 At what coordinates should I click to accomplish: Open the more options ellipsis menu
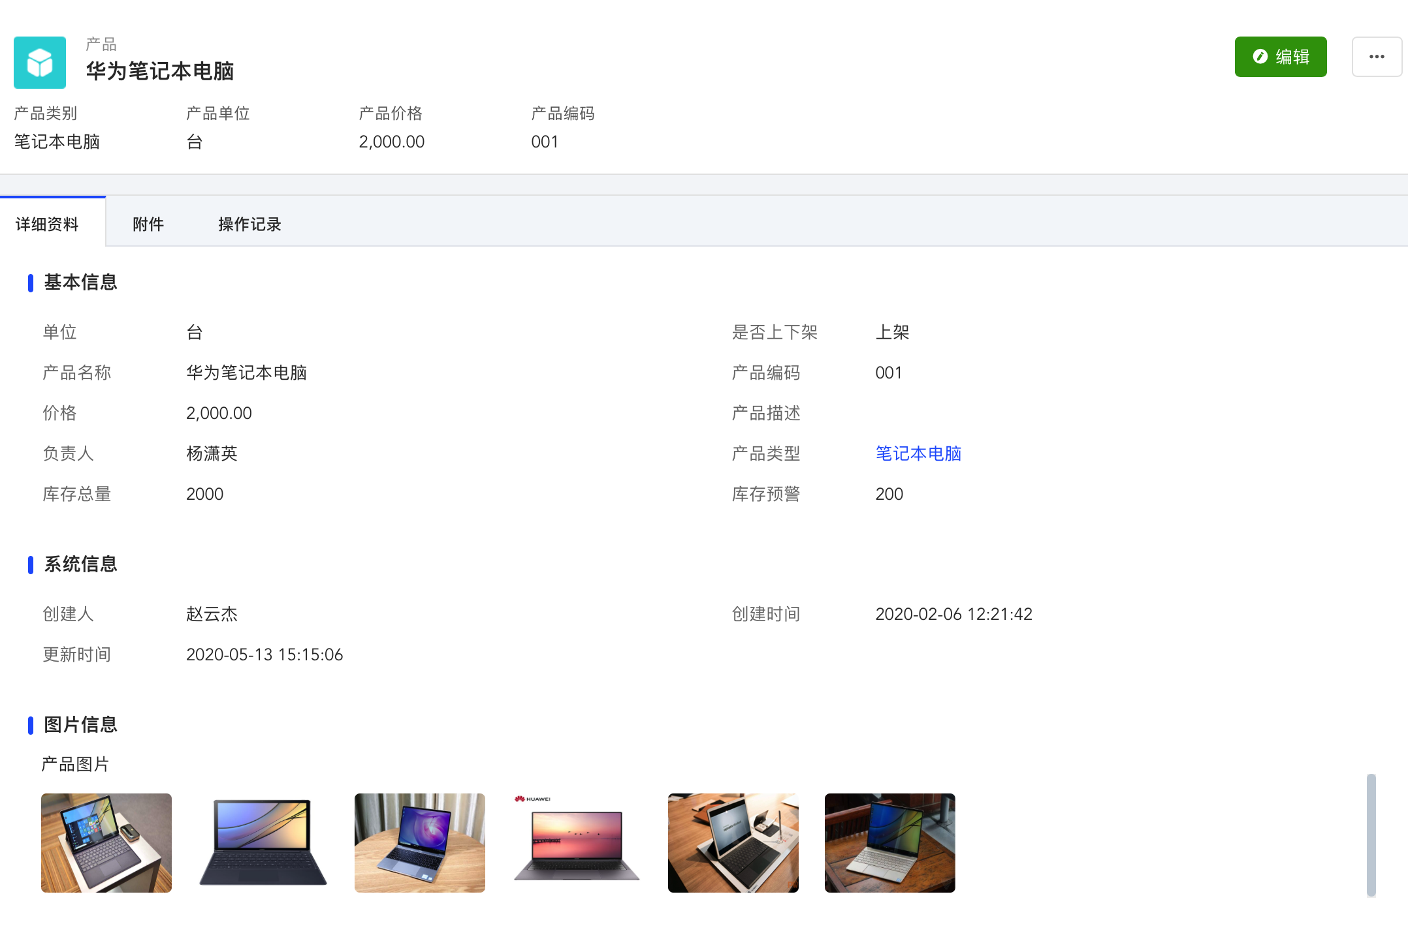tap(1377, 57)
